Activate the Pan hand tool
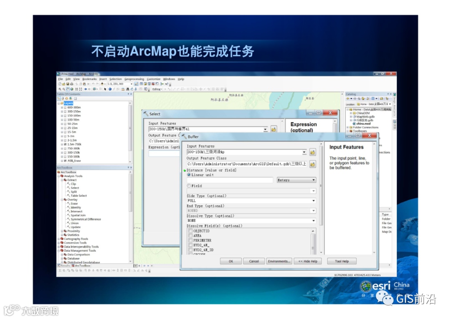 [68, 89]
